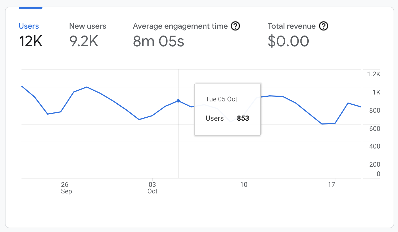398x232 pixels.
Task: Click the 9.2K New users value
Action: [84, 41]
